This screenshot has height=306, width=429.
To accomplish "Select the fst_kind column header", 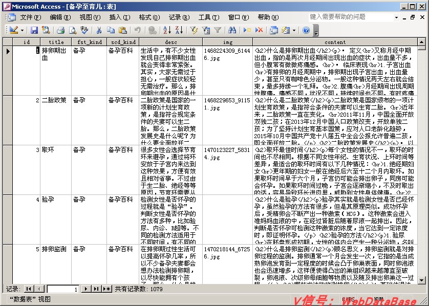I will pyautogui.click(x=89, y=42).
